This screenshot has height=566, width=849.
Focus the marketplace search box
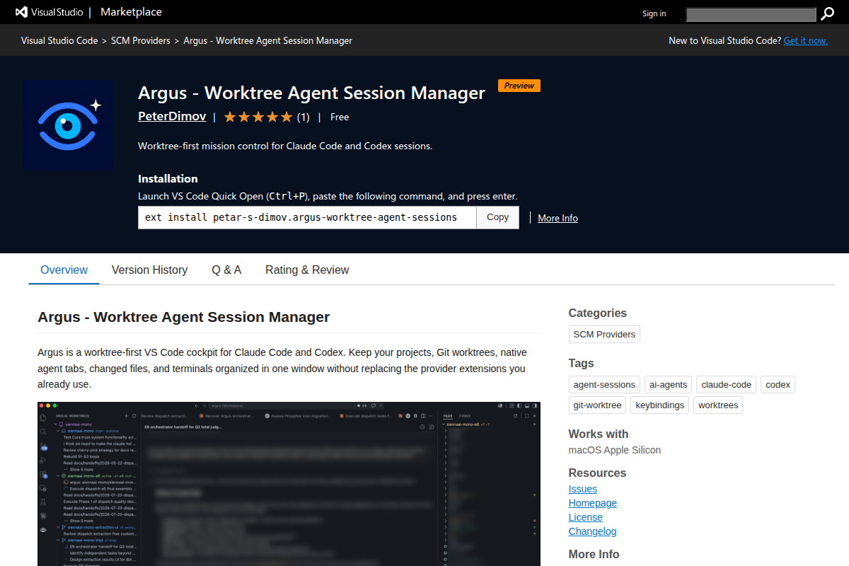pyautogui.click(x=751, y=13)
